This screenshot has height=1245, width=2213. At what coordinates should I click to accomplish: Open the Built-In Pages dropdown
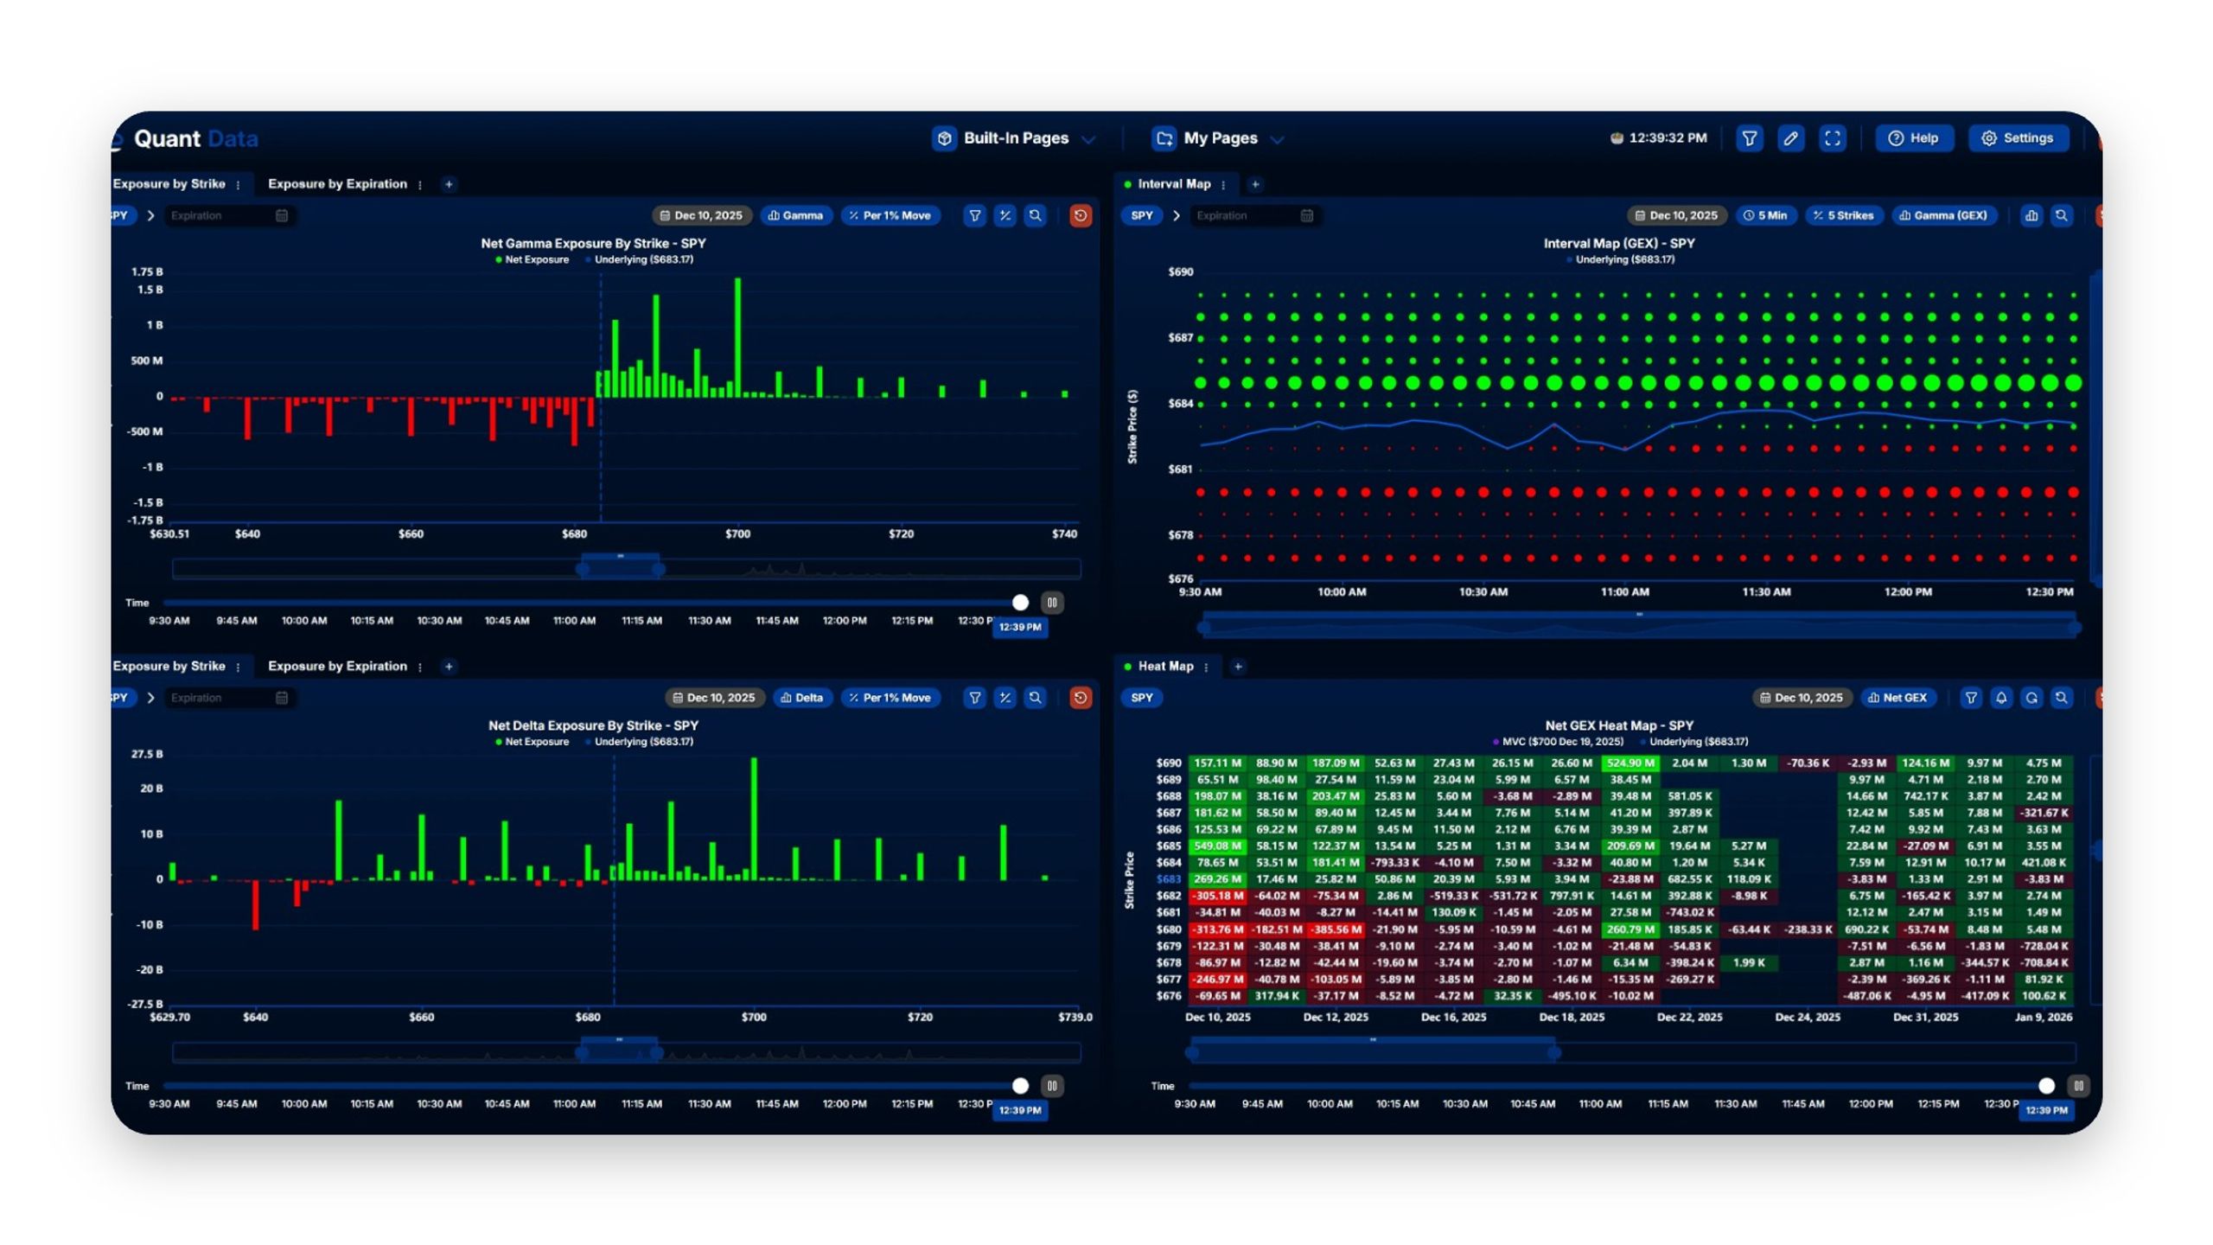click(x=1014, y=138)
